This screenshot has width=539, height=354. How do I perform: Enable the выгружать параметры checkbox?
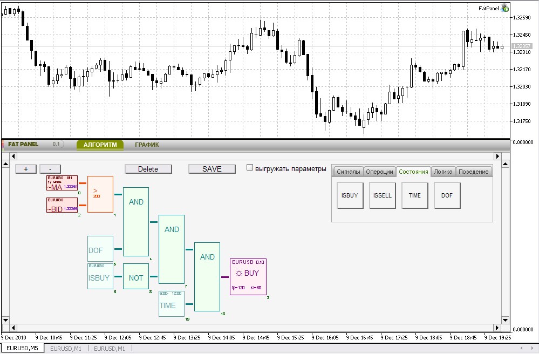tap(250, 168)
